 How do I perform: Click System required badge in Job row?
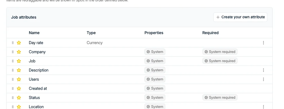pos(220,61)
